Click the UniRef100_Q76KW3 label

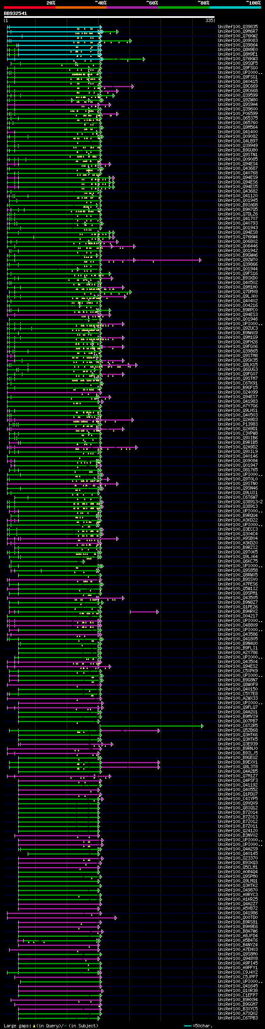coord(238,59)
